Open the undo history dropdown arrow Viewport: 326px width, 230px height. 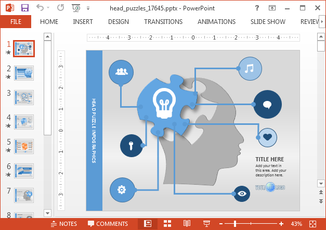(48, 8)
